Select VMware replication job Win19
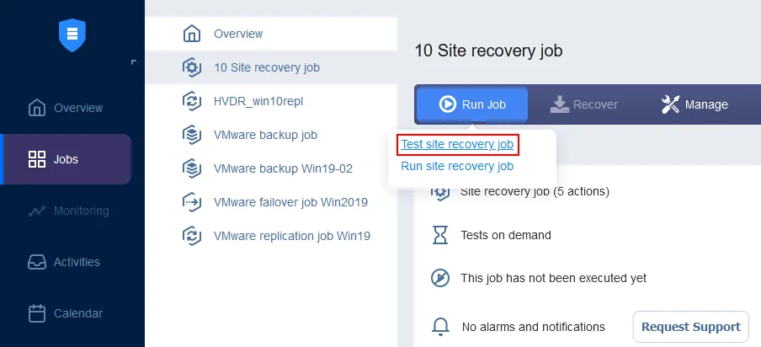 pos(291,236)
